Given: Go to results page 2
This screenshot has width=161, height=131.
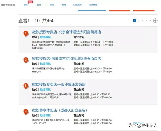Looking at the screenshot, I should 139,20.
